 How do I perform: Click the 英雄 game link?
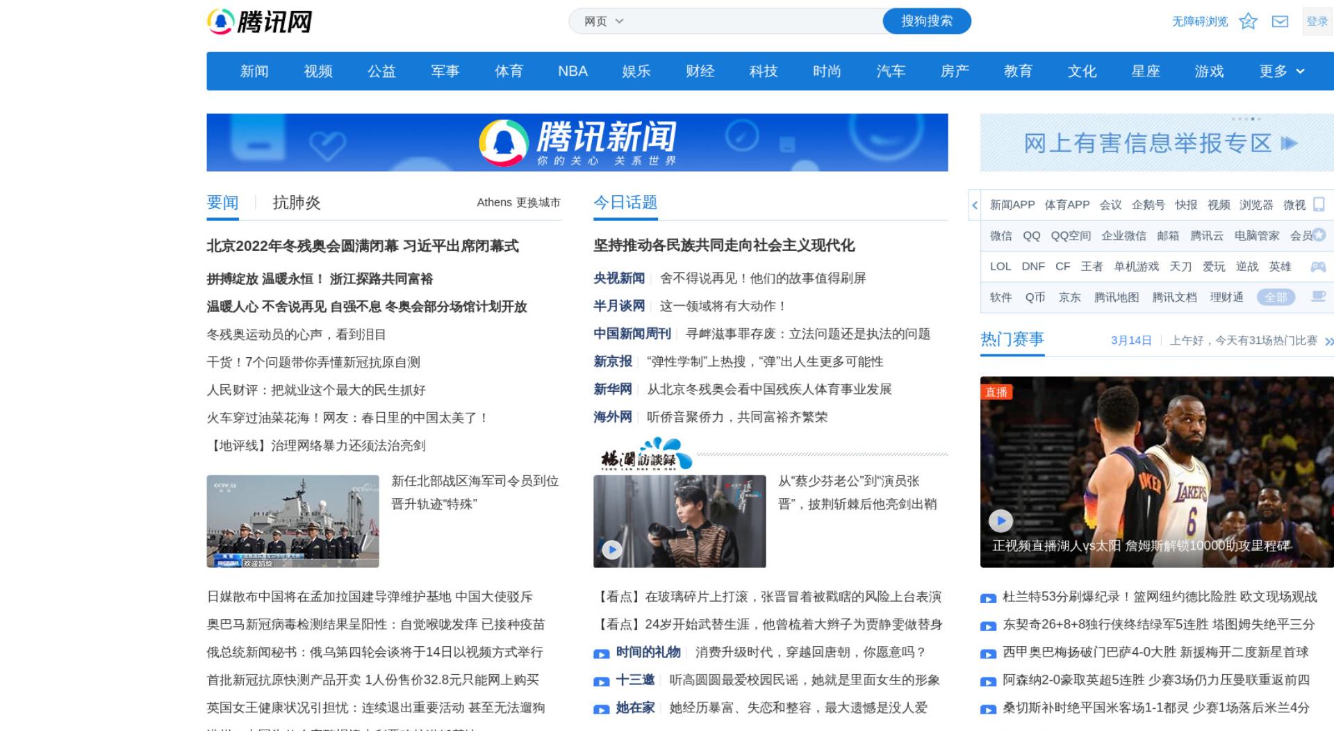pos(1280,266)
